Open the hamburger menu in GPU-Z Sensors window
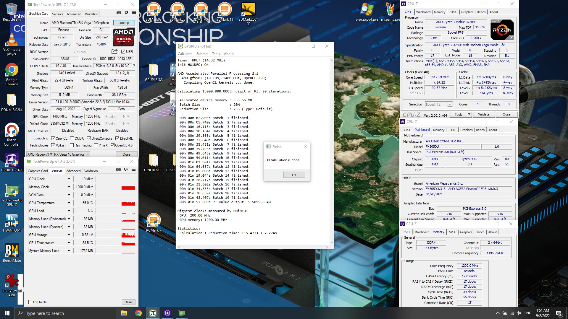The height and width of the screenshot is (319, 568). click(x=133, y=170)
